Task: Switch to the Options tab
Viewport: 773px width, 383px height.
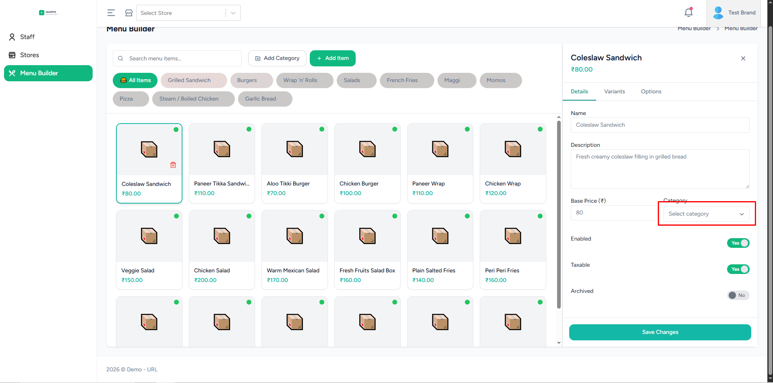Action: 651,92
